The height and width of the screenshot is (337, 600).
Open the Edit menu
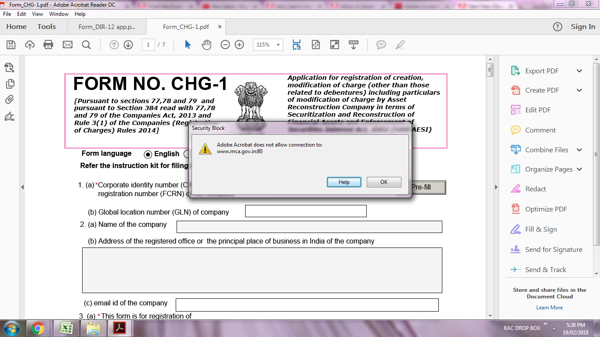22,14
